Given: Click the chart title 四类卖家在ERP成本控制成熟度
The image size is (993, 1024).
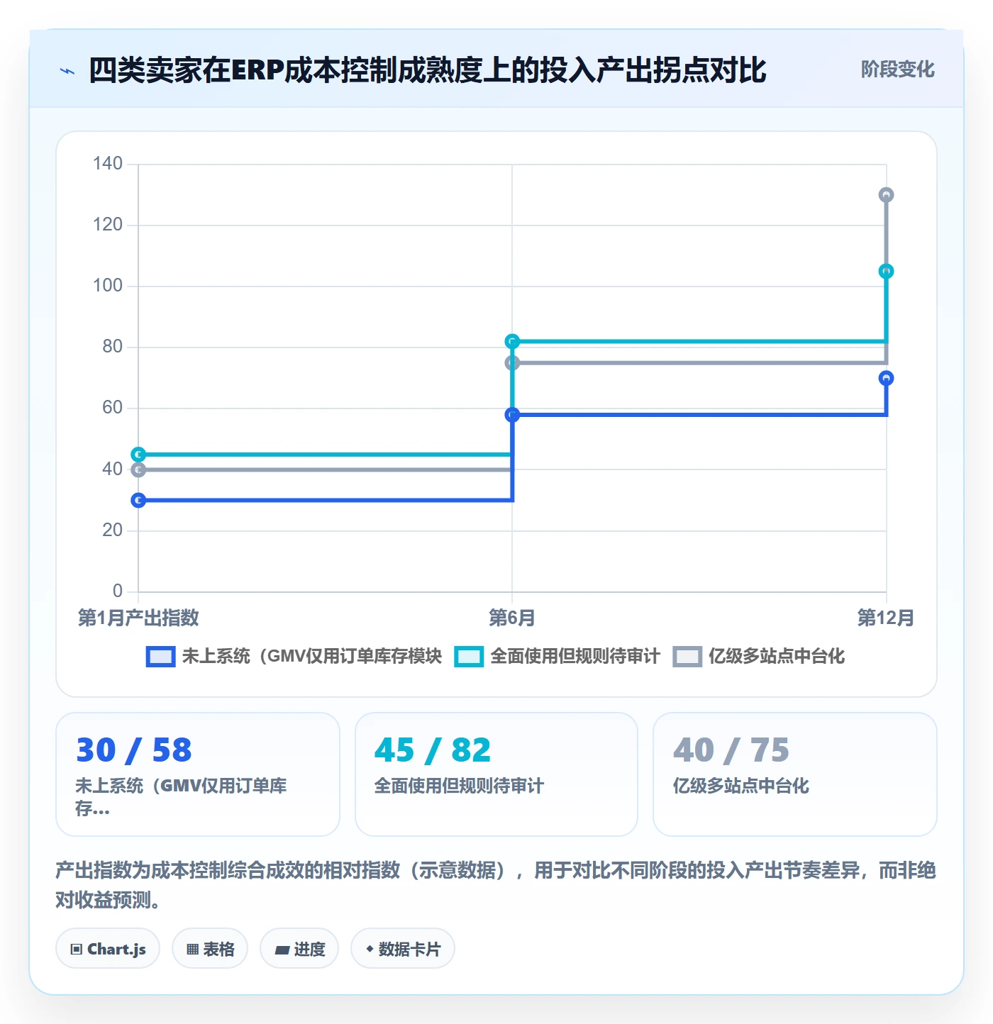Looking at the screenshot, I should pyautogui.click(x=428, y=70).
